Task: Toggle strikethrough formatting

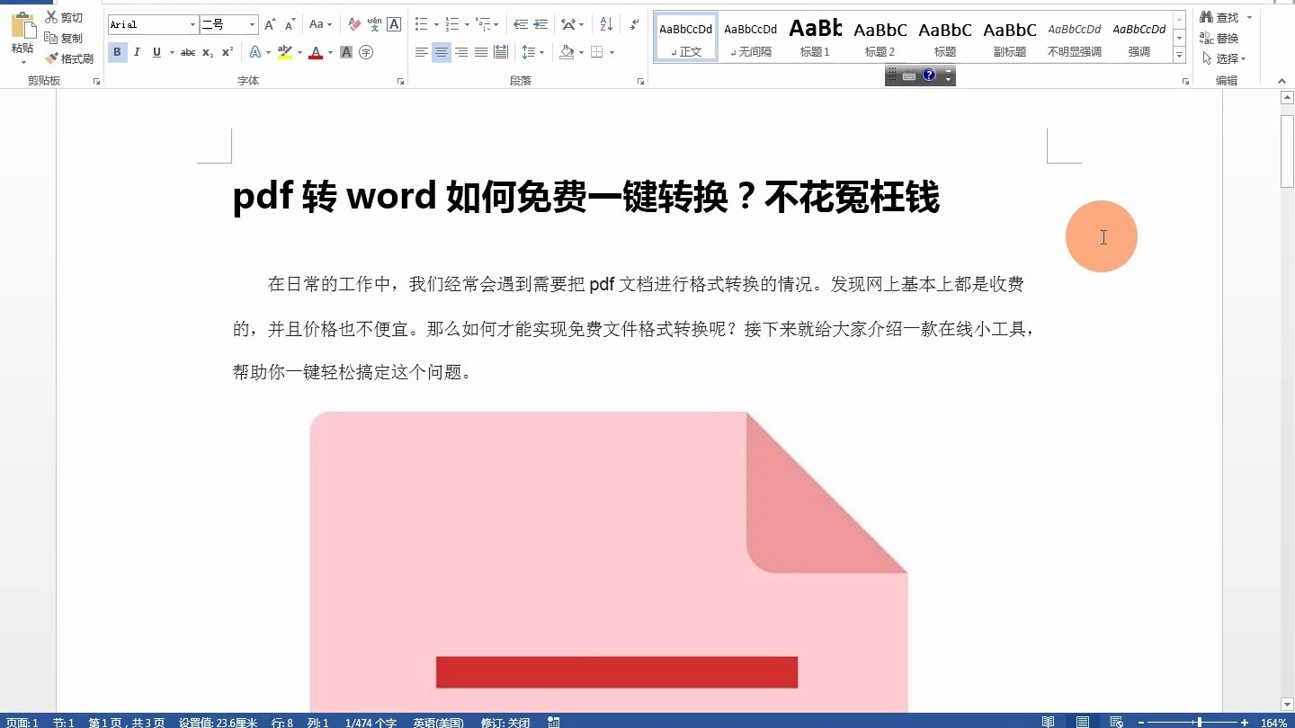Action: [187, 52]
